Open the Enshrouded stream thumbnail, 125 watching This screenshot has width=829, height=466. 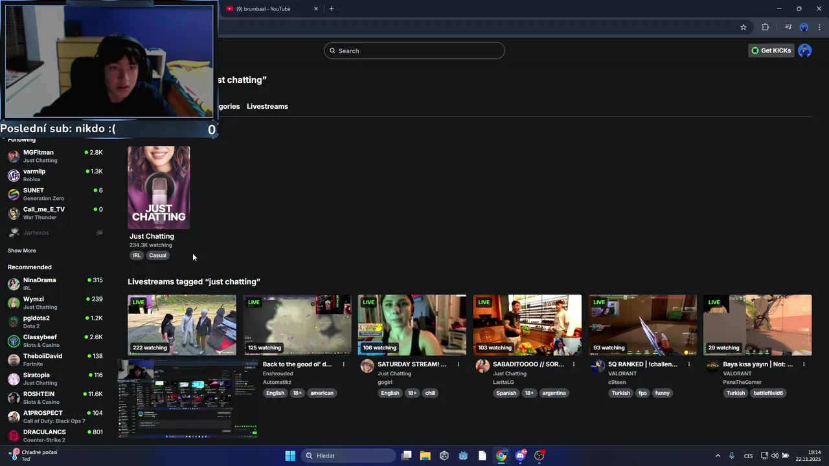(297, 325)
